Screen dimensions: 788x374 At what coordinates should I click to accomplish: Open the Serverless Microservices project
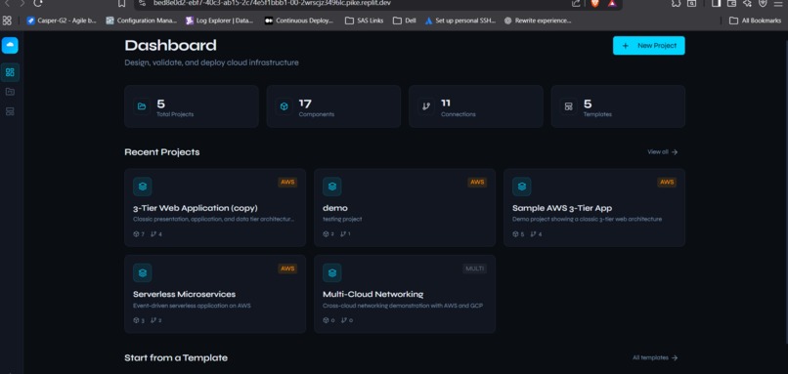coord(185,294)
